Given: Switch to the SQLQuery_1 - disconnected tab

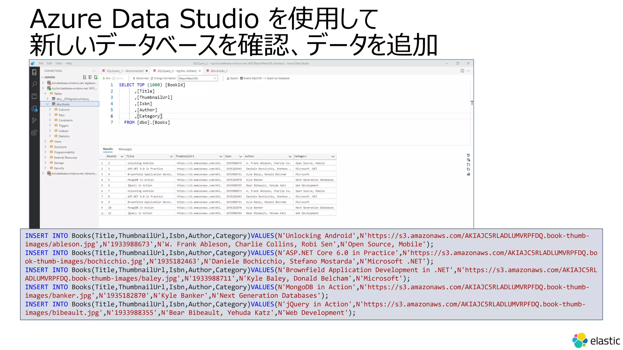Looking at the screenshot, I should (x=125, y=71).
